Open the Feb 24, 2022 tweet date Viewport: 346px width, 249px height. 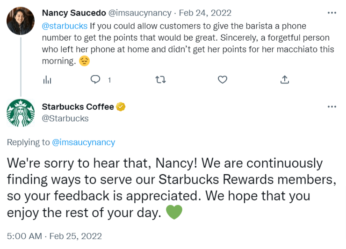[x=205, y=13]
